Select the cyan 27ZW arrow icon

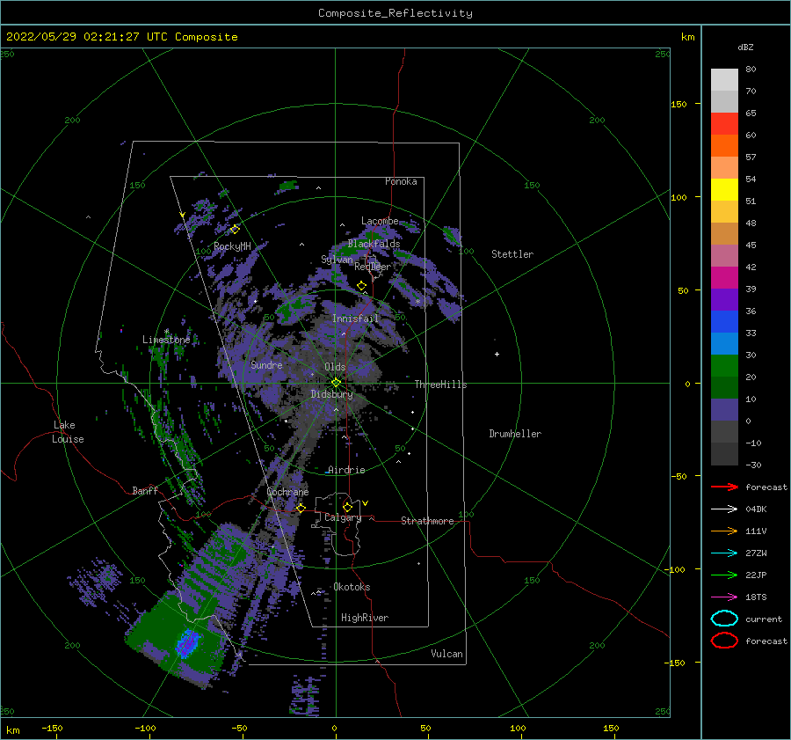[724, 553]
